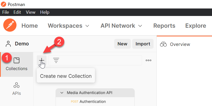Open the Explore page
This screenshot has height=106, width=212.
pyautogui.click(x=196, y=26)
